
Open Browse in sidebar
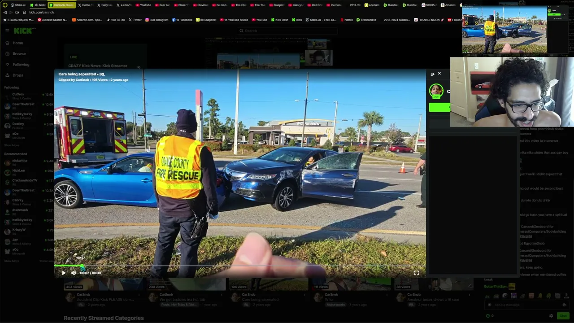(19, 54)
